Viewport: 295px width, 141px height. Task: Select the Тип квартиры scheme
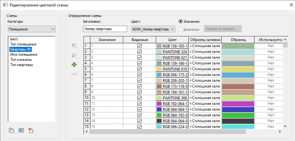(22, 65)
